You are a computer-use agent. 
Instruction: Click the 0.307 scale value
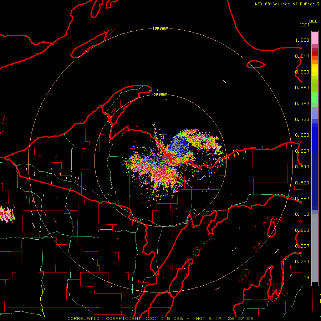coord(302,246)
